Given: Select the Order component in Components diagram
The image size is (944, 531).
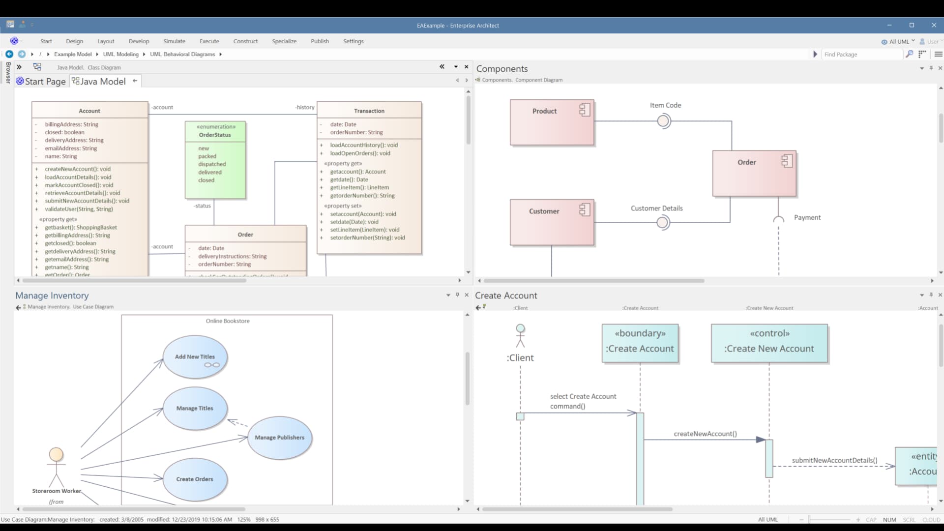Looking at the screenshot, I should [754, 174].
